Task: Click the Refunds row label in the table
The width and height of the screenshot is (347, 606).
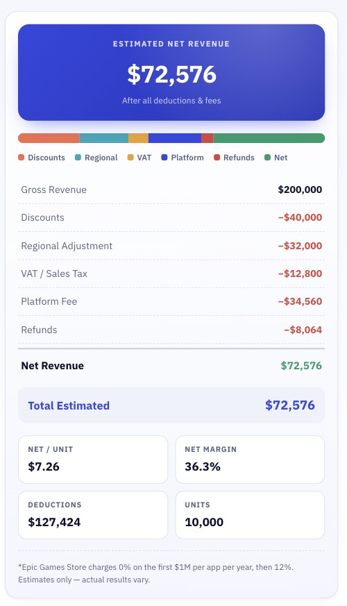Action: (39, 330)
